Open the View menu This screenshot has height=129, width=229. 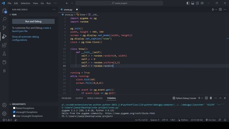coord(35,3)
